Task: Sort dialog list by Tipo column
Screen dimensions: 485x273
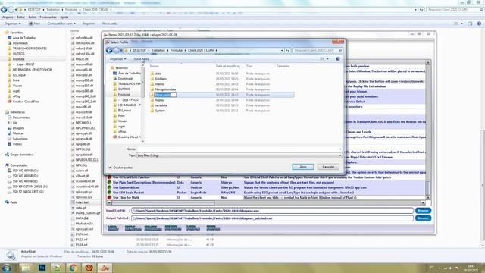Action: click(249, 66)
